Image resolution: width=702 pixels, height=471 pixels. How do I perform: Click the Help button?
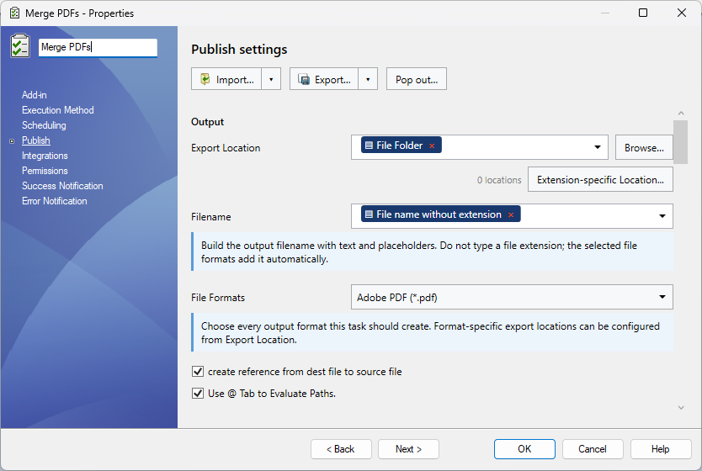pos(661,449)
